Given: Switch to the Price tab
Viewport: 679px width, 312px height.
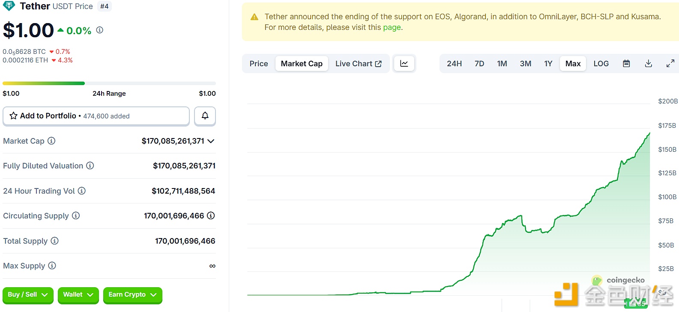Looking at the screenshot, I should click(x=259, y=64).
